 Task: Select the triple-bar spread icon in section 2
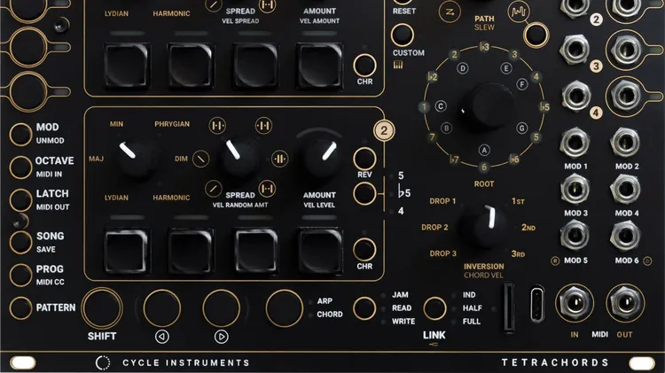pyautogui.click(x=279, y=159)
